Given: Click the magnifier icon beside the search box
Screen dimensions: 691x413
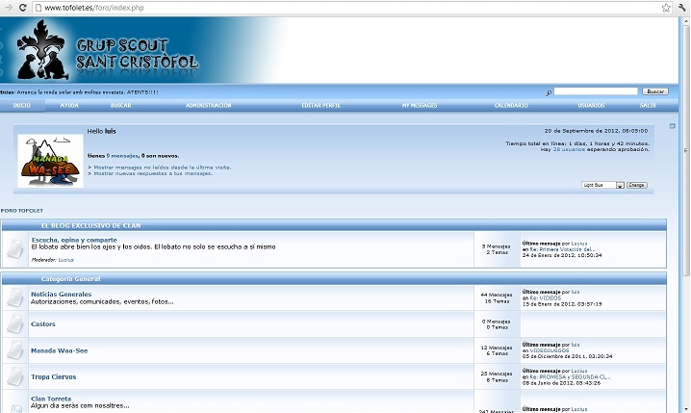Looking at the screenshot, I should point(549,92).
